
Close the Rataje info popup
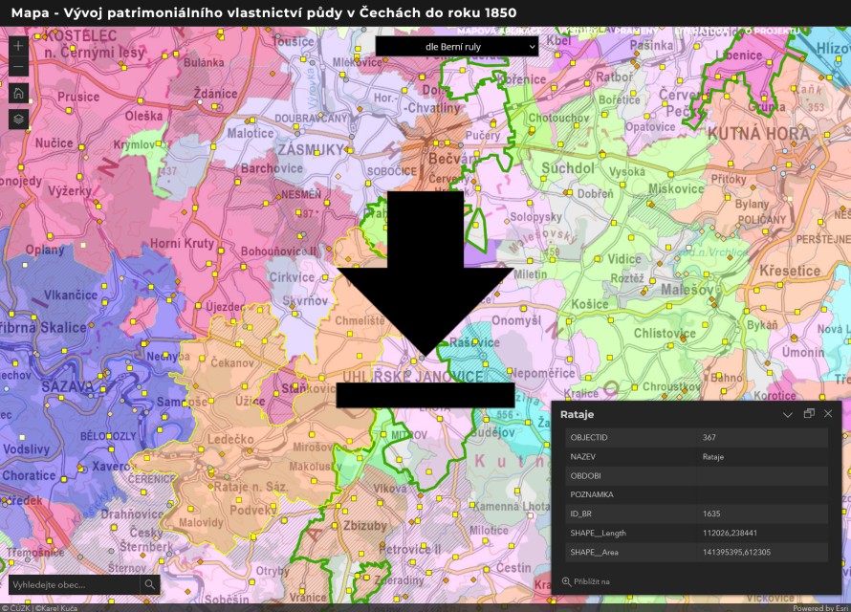coord(828,414)
